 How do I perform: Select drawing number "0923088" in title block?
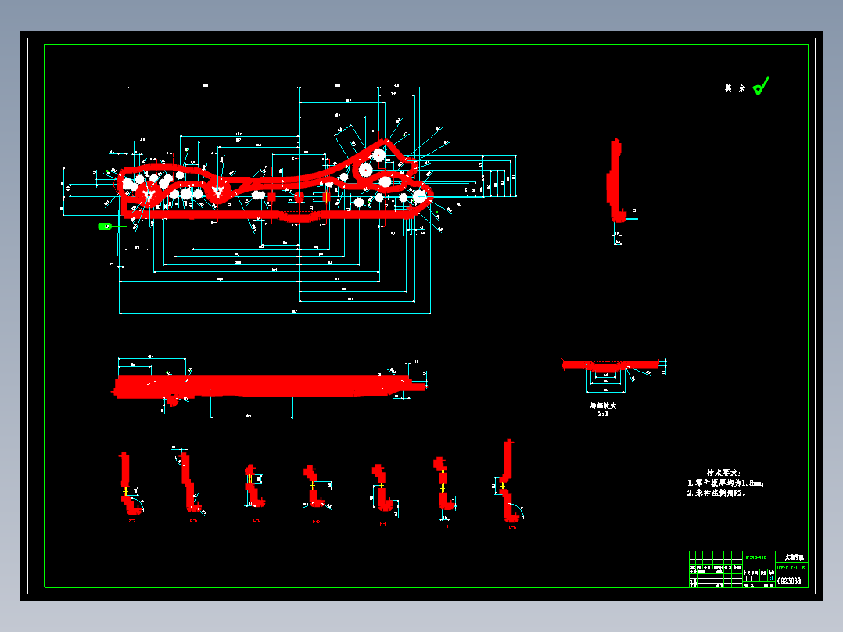789,581
